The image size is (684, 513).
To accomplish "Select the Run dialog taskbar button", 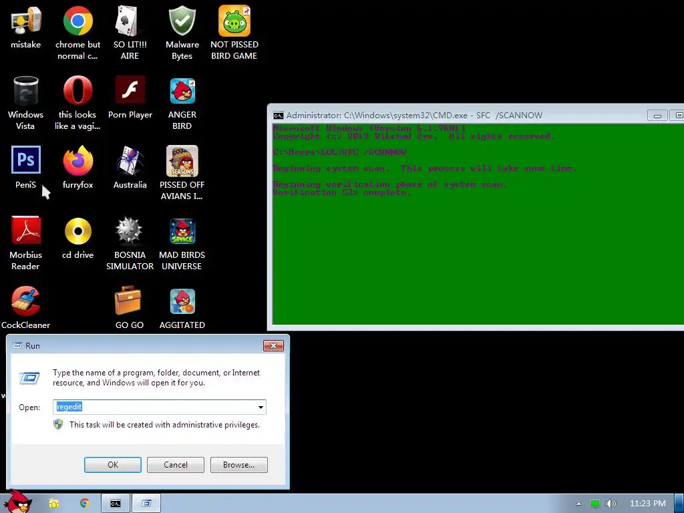I will (x=146, y=504).
